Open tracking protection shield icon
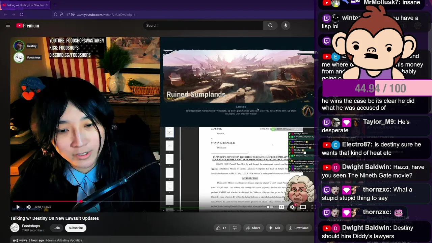 (56, 15)
